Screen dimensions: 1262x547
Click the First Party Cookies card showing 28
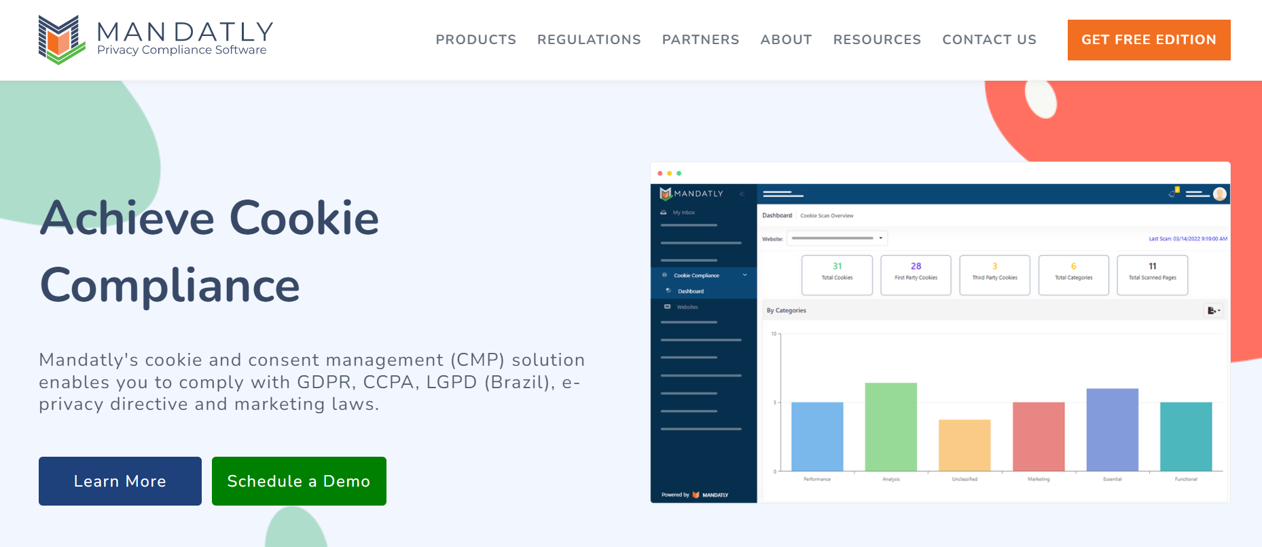tap(916, 275)
